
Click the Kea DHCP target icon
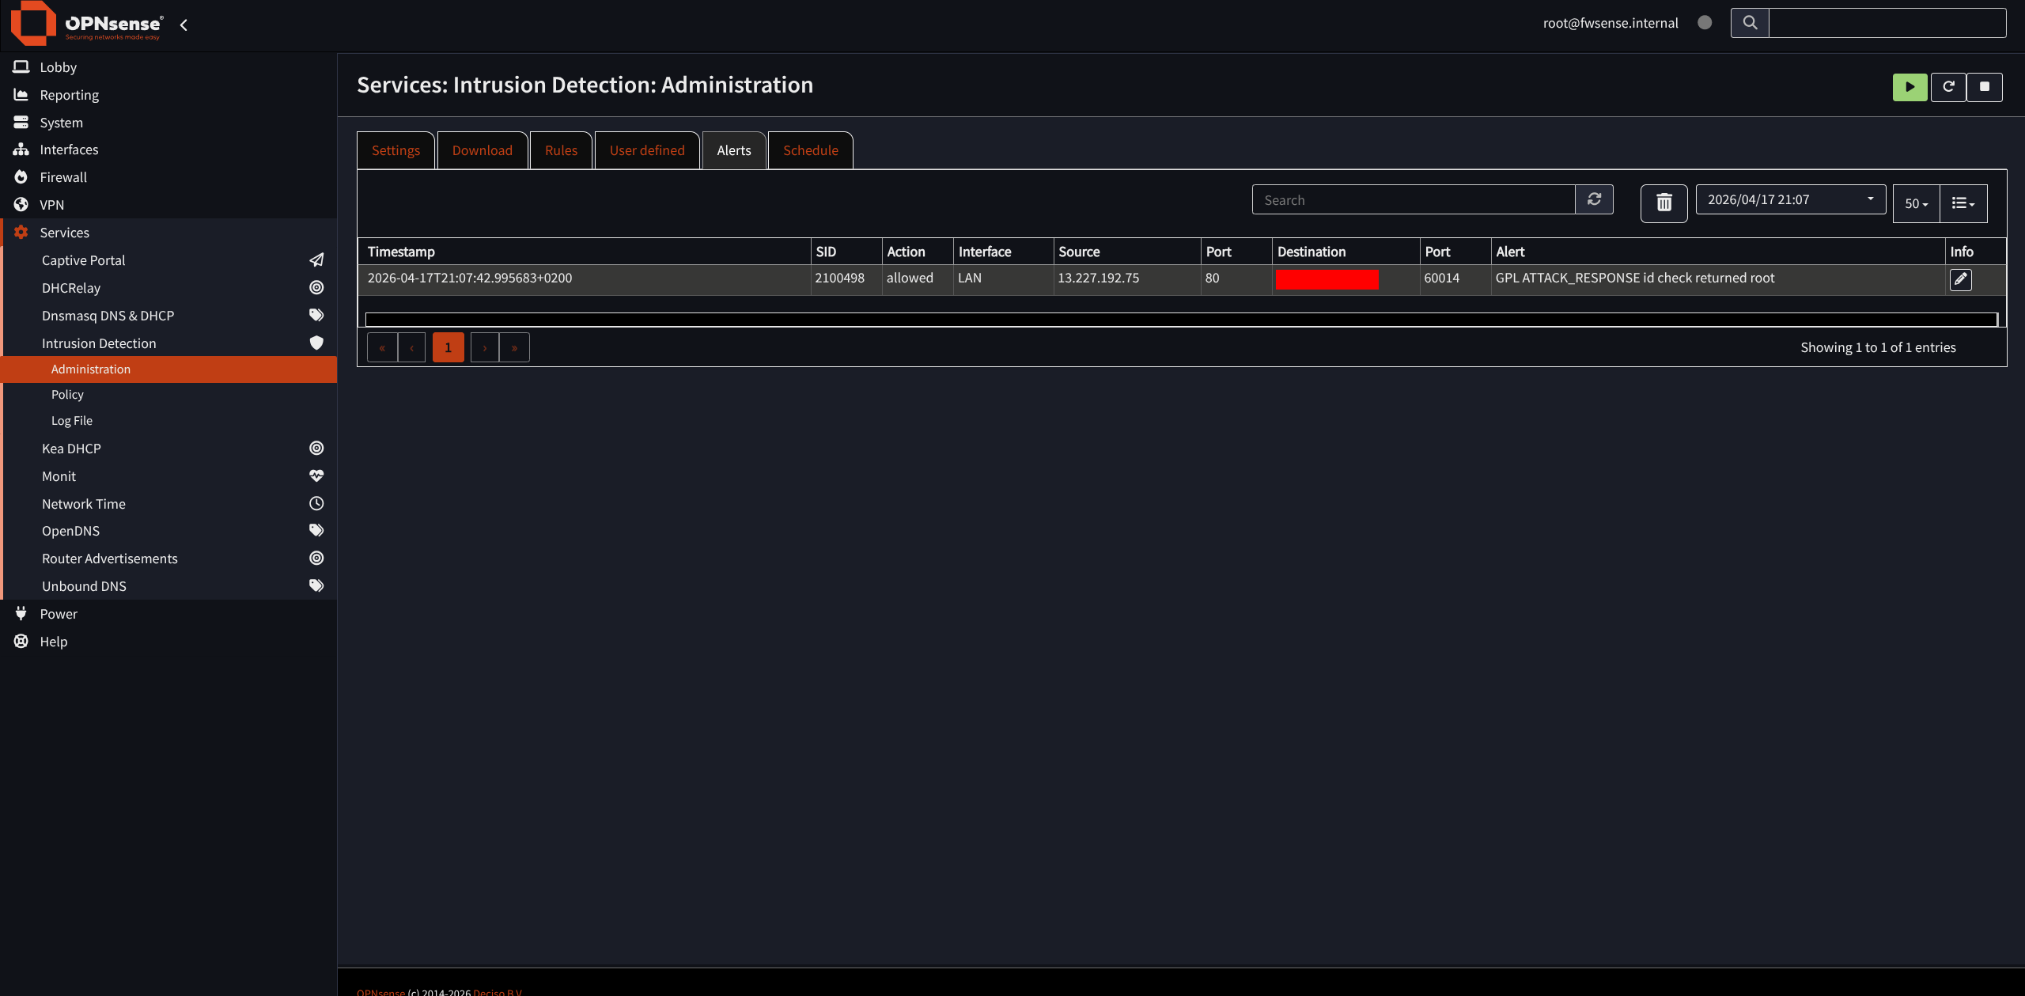(316, 449)
